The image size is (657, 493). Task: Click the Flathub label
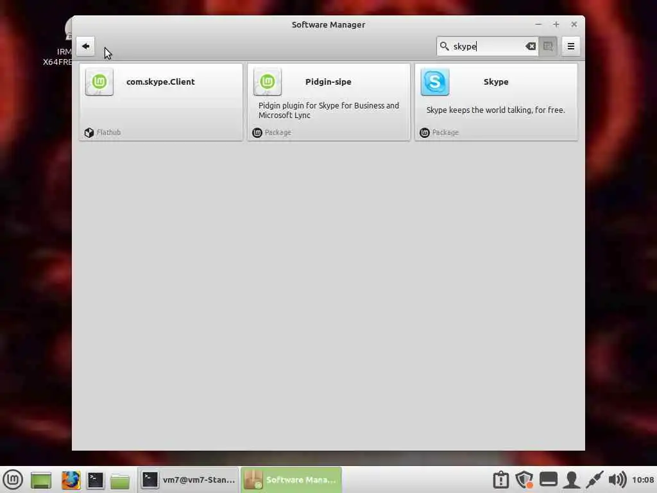tap(108, 132)
